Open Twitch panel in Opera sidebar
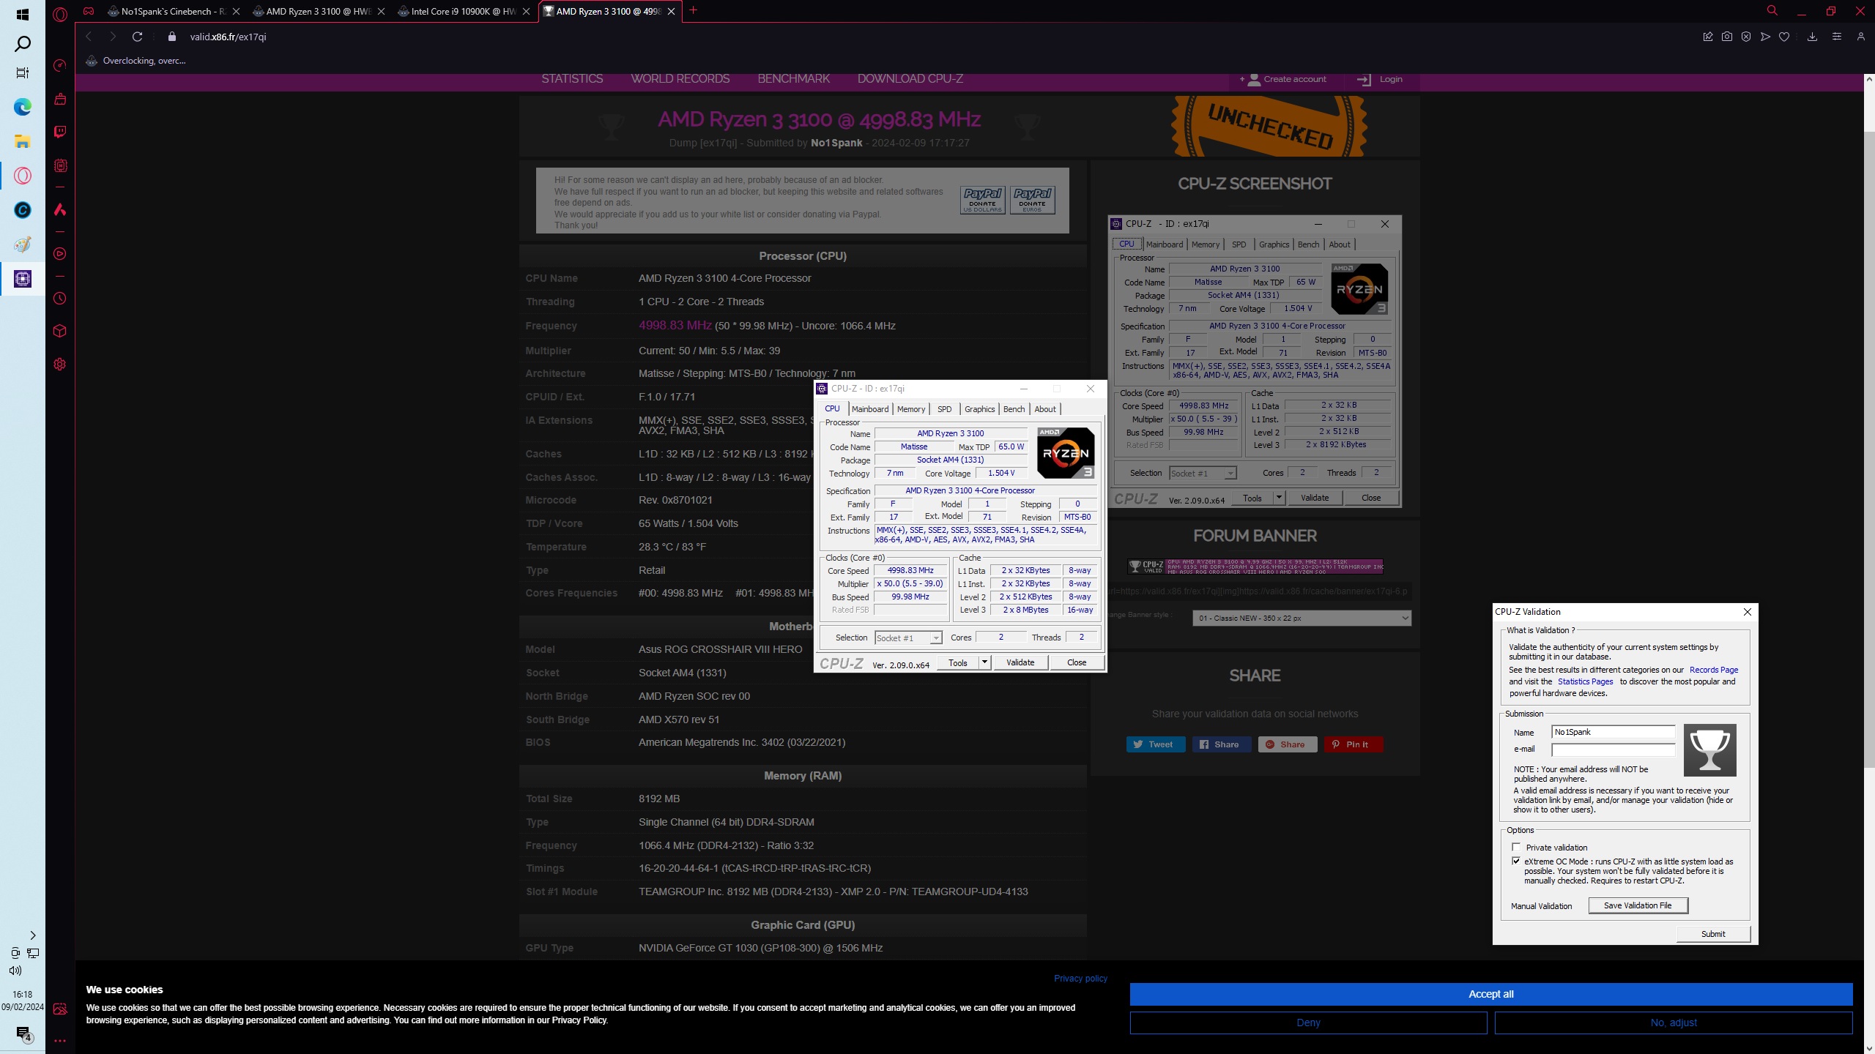This screenshot has height=1054, width=1875. click(x=60, y=132)
